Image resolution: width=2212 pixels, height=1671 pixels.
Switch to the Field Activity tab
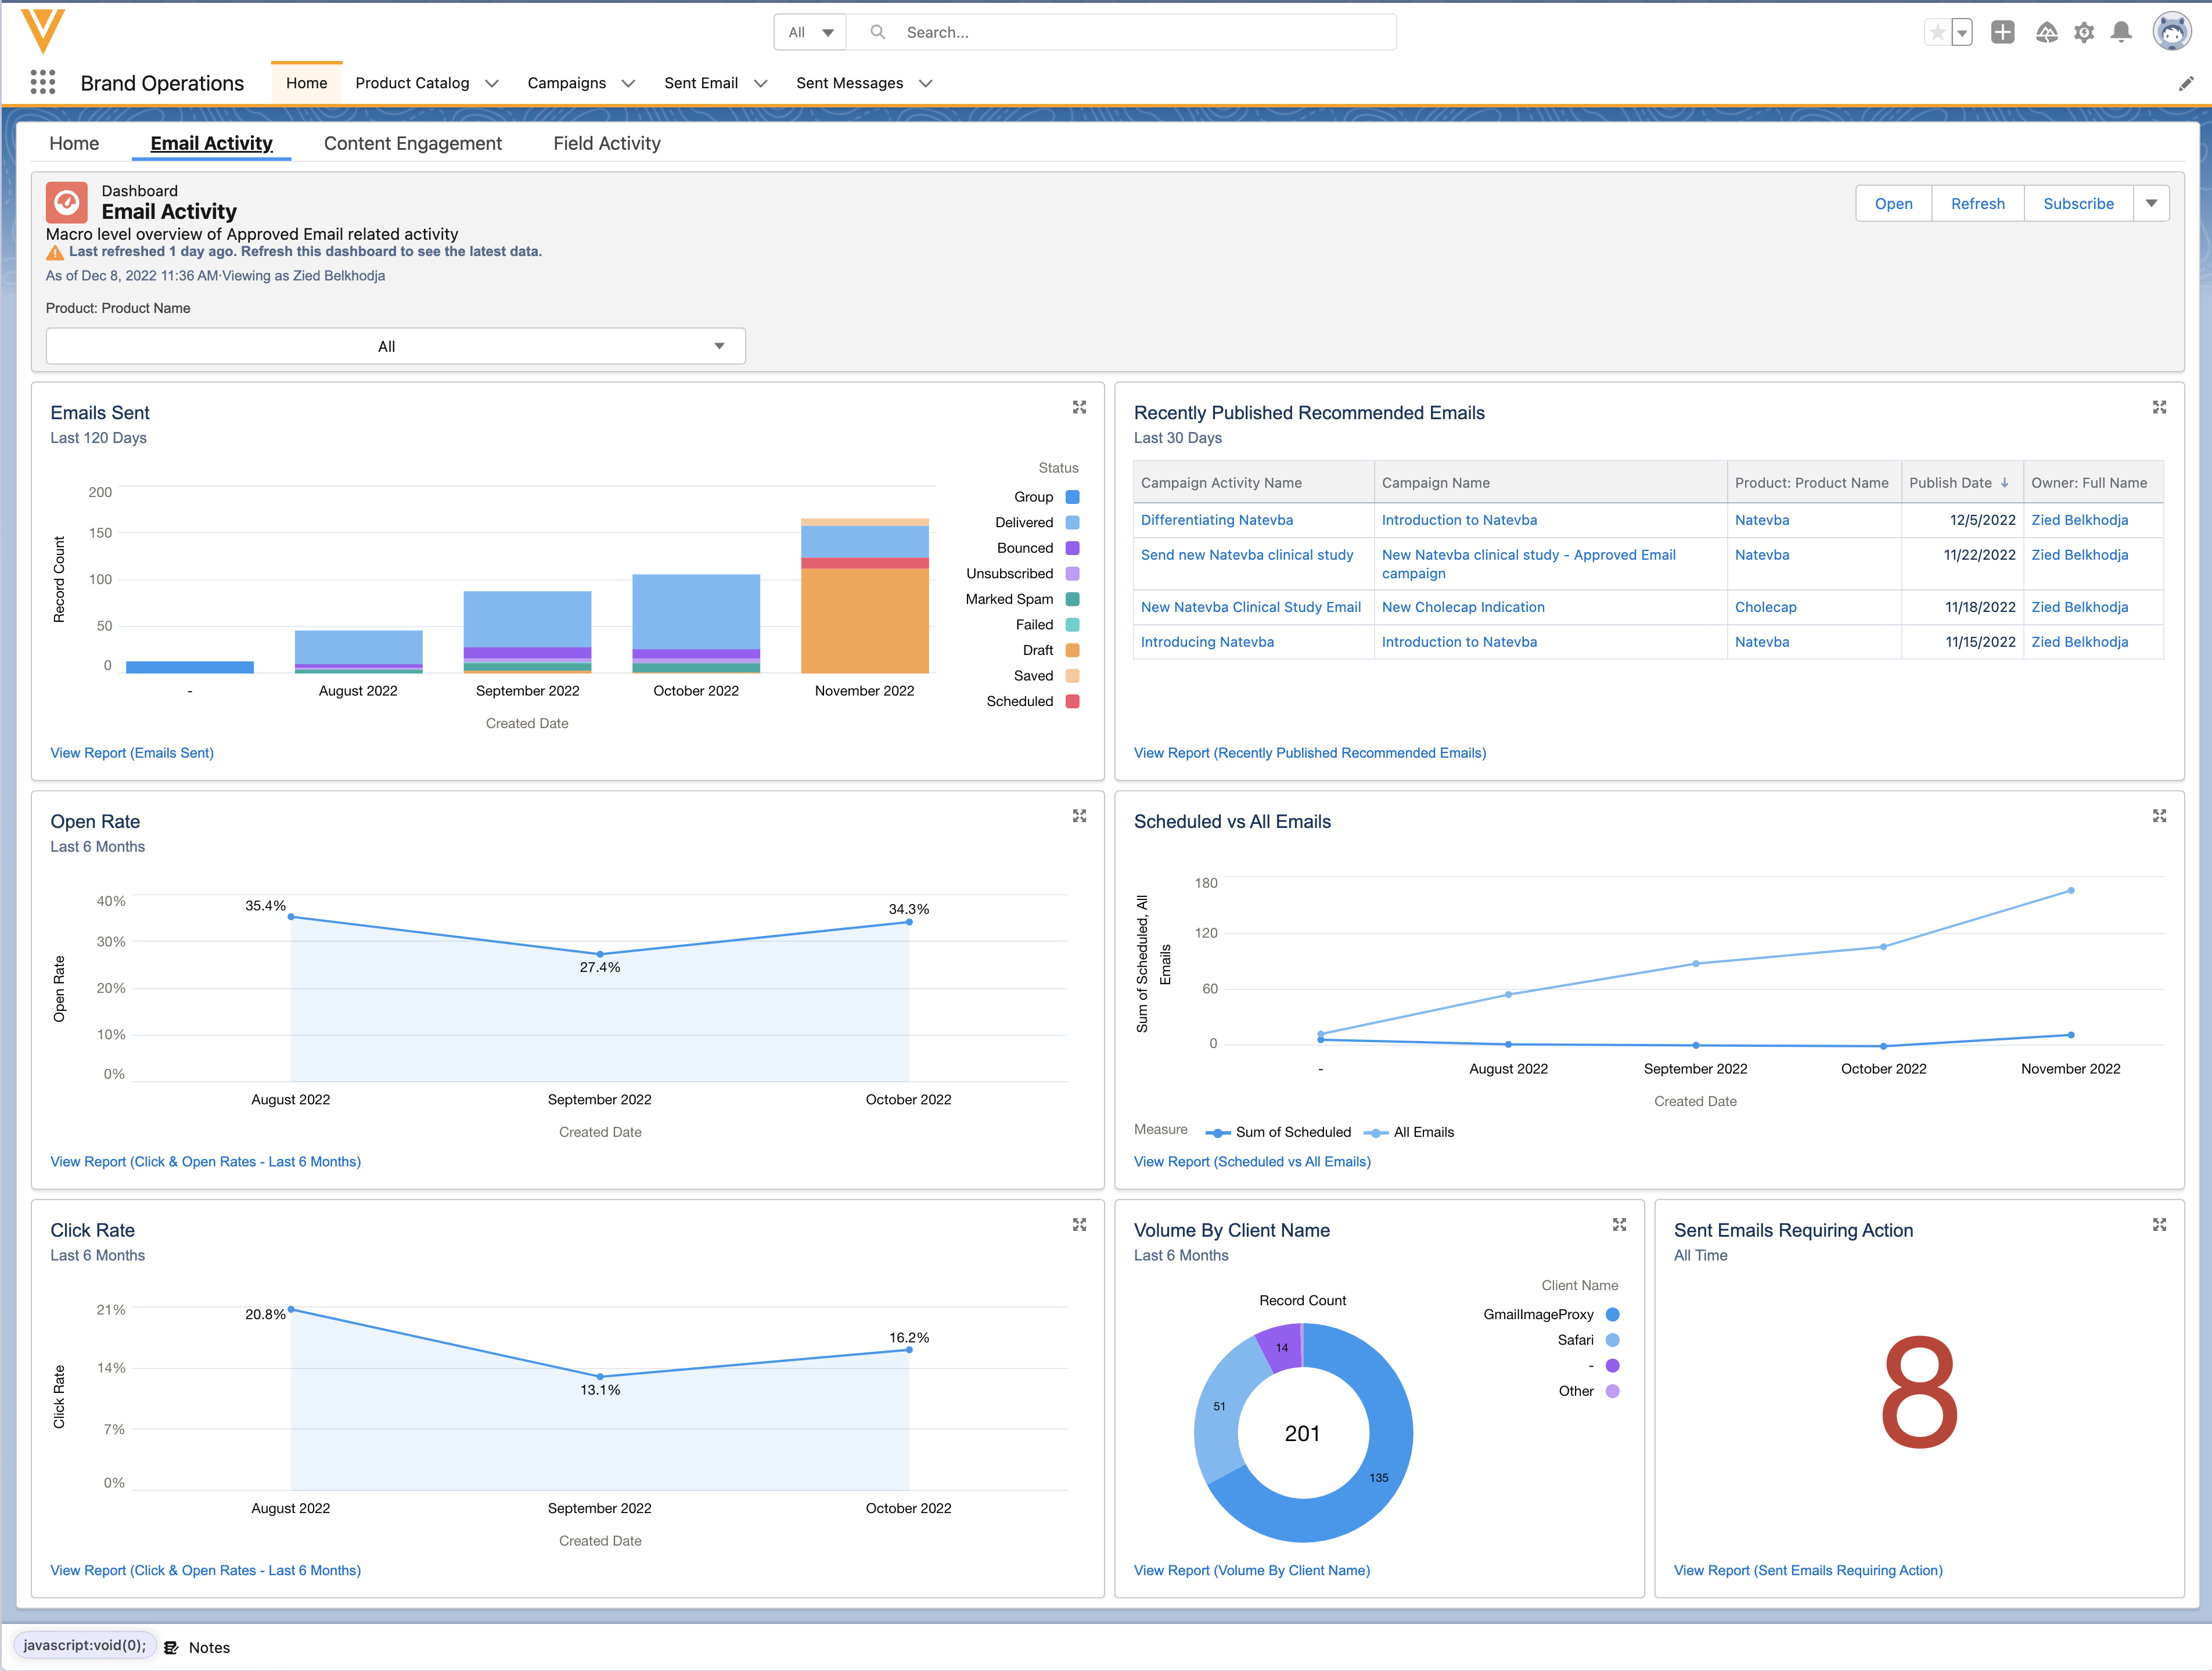coord(606,143)
